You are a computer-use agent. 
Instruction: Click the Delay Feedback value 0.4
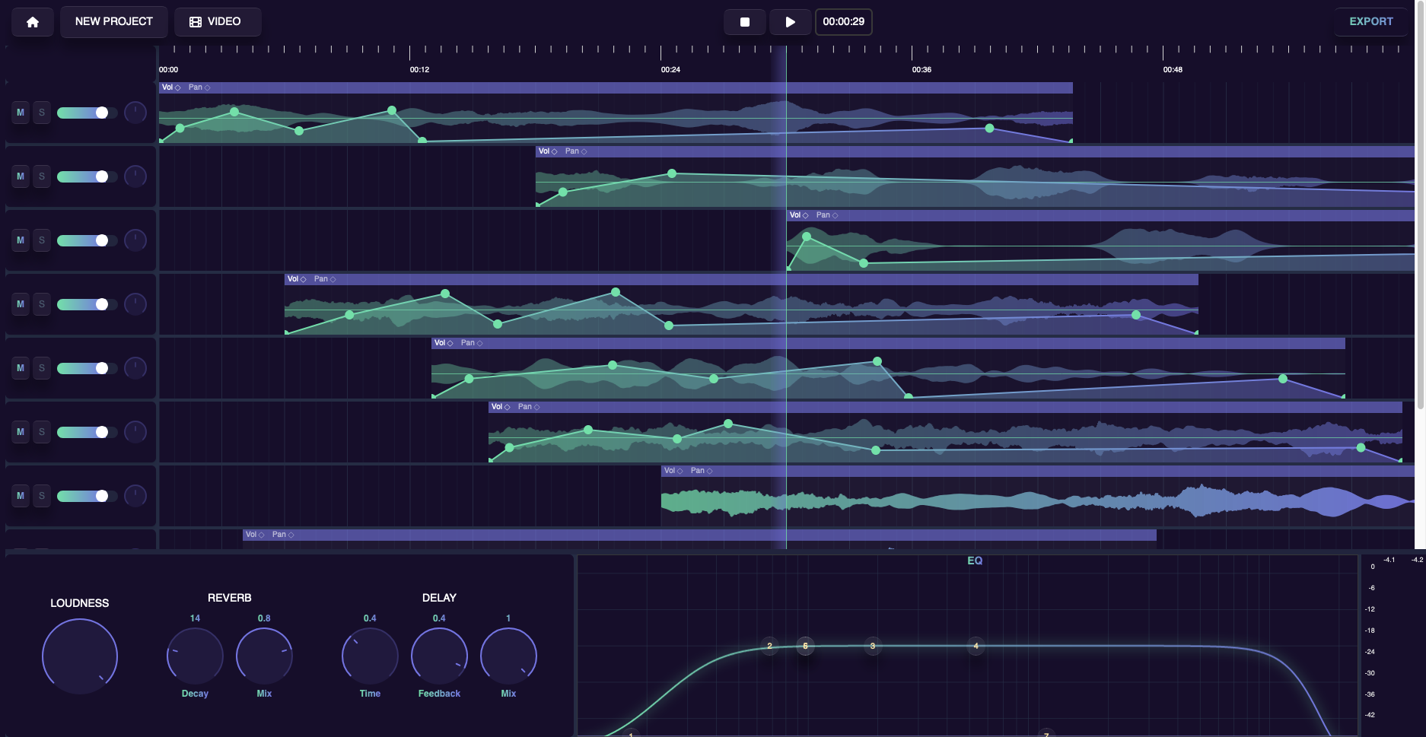coord(439,618)
